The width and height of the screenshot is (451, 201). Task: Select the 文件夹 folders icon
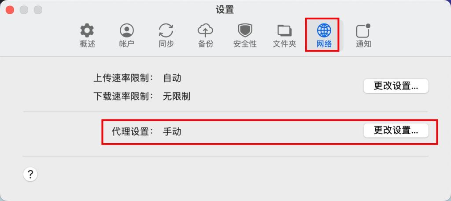point(285,30)
